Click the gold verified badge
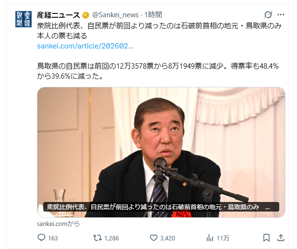 pos(85,15)
